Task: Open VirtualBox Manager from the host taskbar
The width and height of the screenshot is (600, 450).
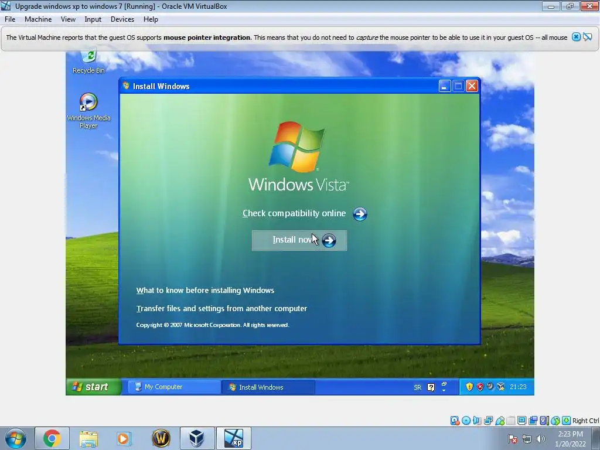Action: 197,438
